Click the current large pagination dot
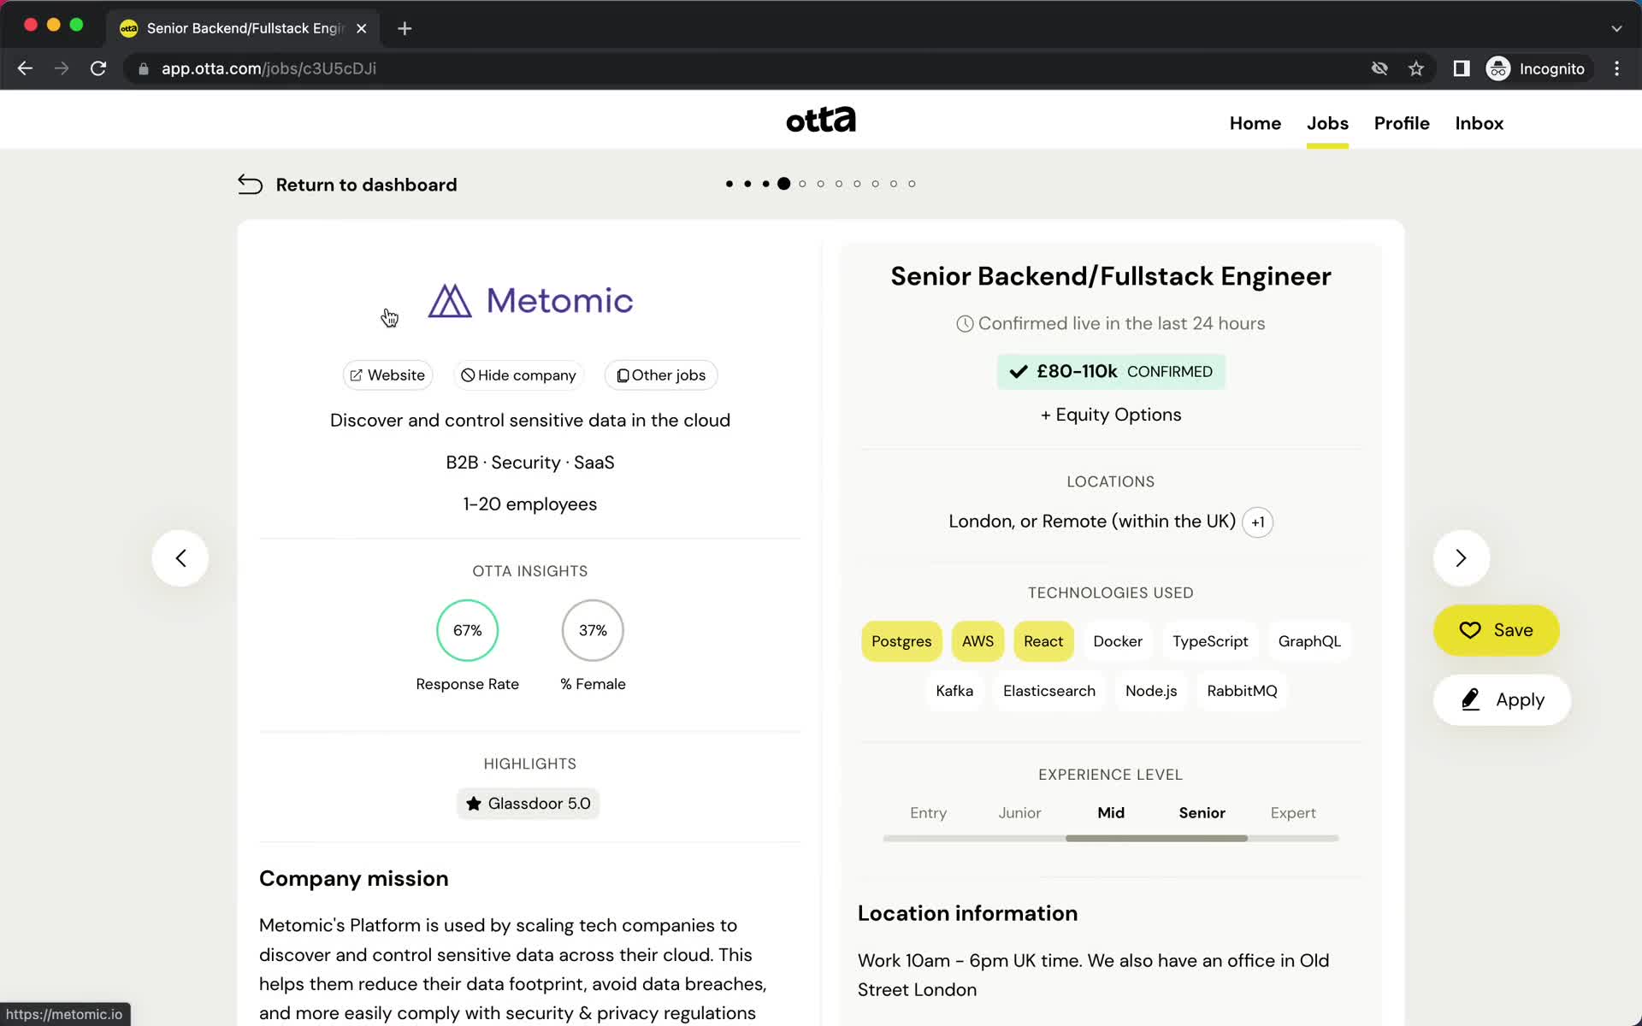1642x1026 pixels. pos(783,184)
